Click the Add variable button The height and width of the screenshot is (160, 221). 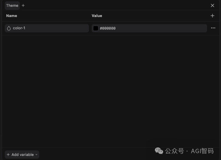(x=22, y=155)
